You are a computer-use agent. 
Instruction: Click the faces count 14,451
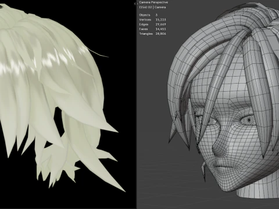(160, 29)
